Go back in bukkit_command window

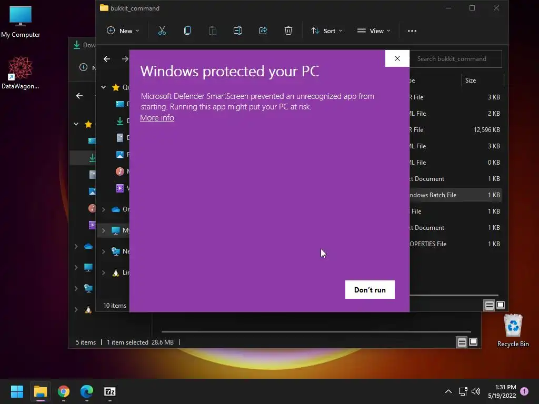tap(107, 59)
